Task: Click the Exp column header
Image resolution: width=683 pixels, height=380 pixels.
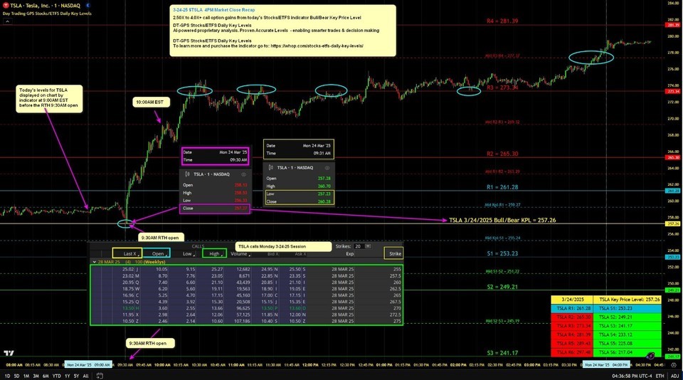Action: (x=350, y=253)
